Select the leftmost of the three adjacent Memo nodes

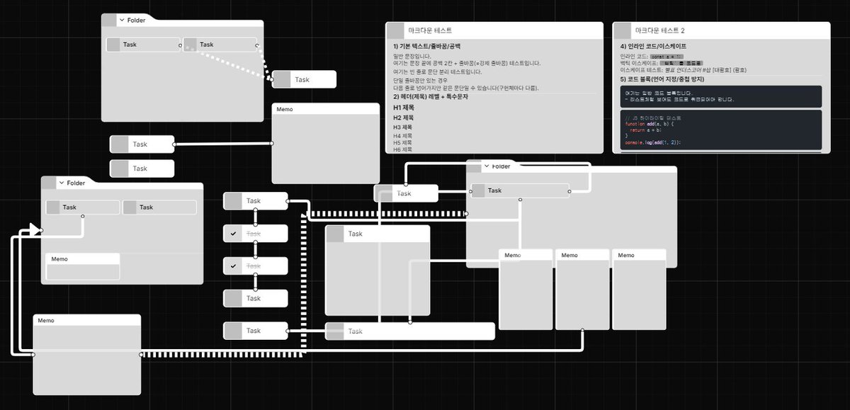click(526, 289)
